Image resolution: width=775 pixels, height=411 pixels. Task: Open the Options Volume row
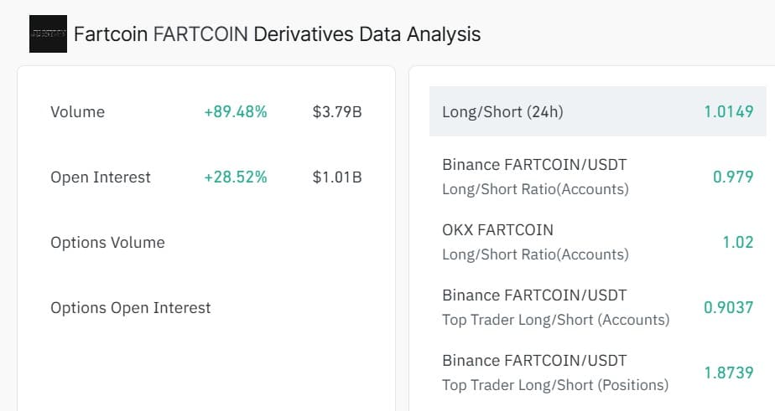[x=107, y=242]
